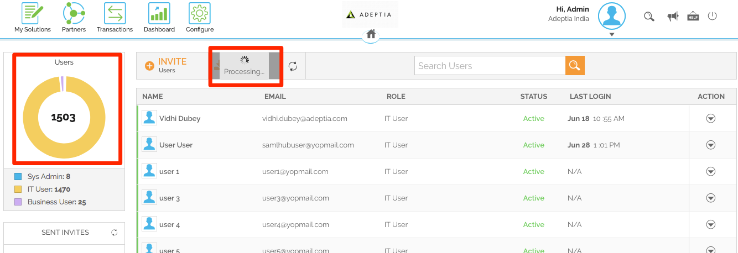This screenshot has width=738, height=253.
Task: Open the announcements megaphone icon
Action: tap(673, 17)
